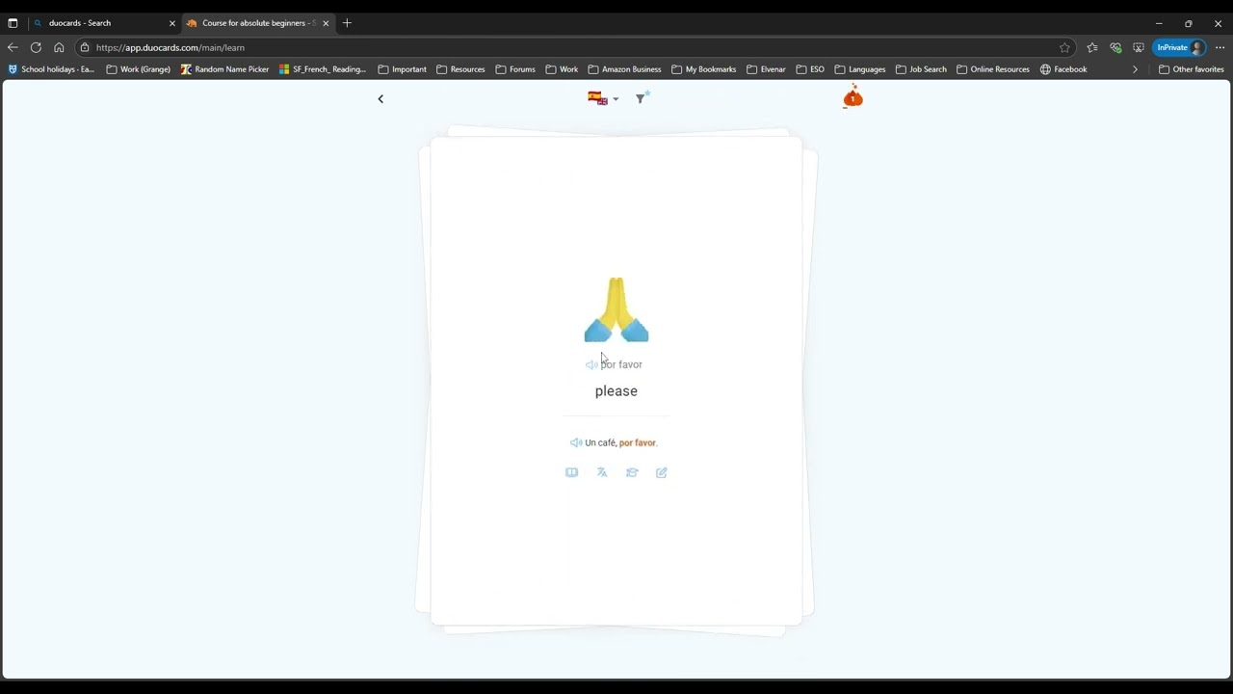Open the 'SF_French_ Reading' bookmark
The height and width of the screenshot is (694, 1233).
click(x=323, y=69)
